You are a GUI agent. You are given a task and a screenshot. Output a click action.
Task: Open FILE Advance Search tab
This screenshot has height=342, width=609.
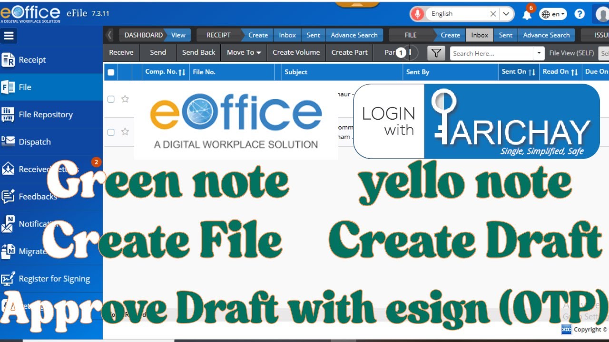coord(546,35)
